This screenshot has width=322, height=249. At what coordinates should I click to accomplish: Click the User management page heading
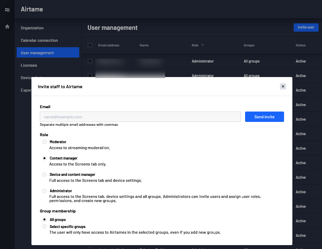(x=113, y=28)
